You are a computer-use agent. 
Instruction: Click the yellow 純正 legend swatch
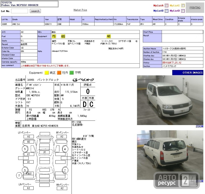47,73
